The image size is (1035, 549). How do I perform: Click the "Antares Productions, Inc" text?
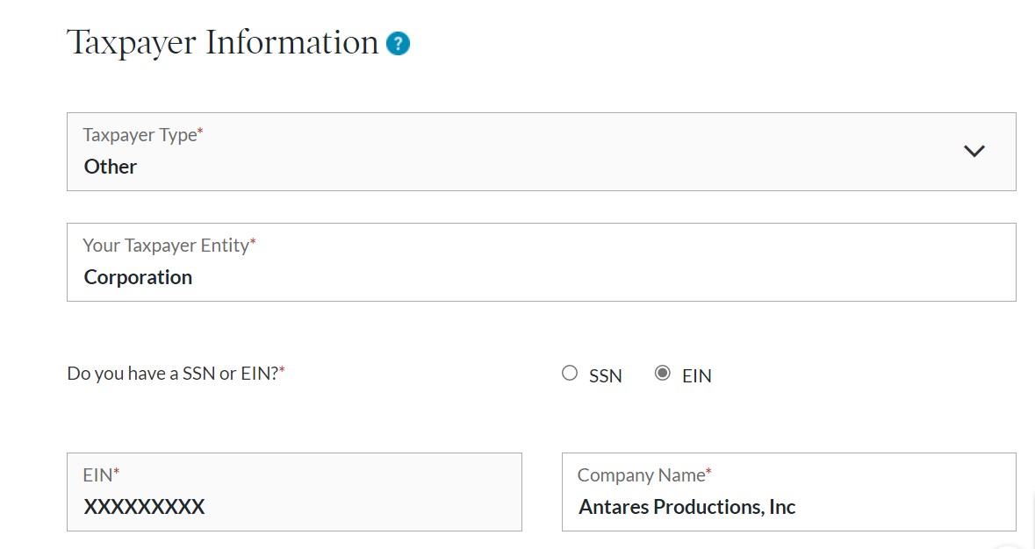(x=687, y=507)
